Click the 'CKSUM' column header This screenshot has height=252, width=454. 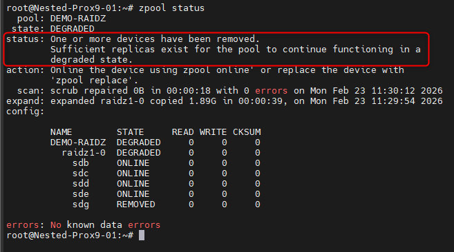247,132
